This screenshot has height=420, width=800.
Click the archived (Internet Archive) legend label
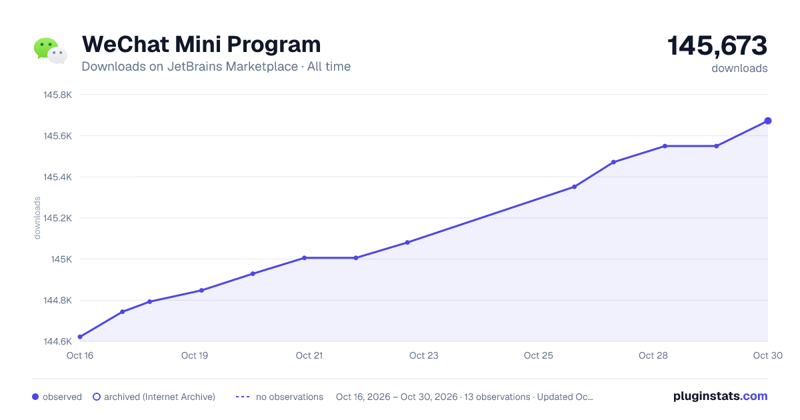click(159, 397)
